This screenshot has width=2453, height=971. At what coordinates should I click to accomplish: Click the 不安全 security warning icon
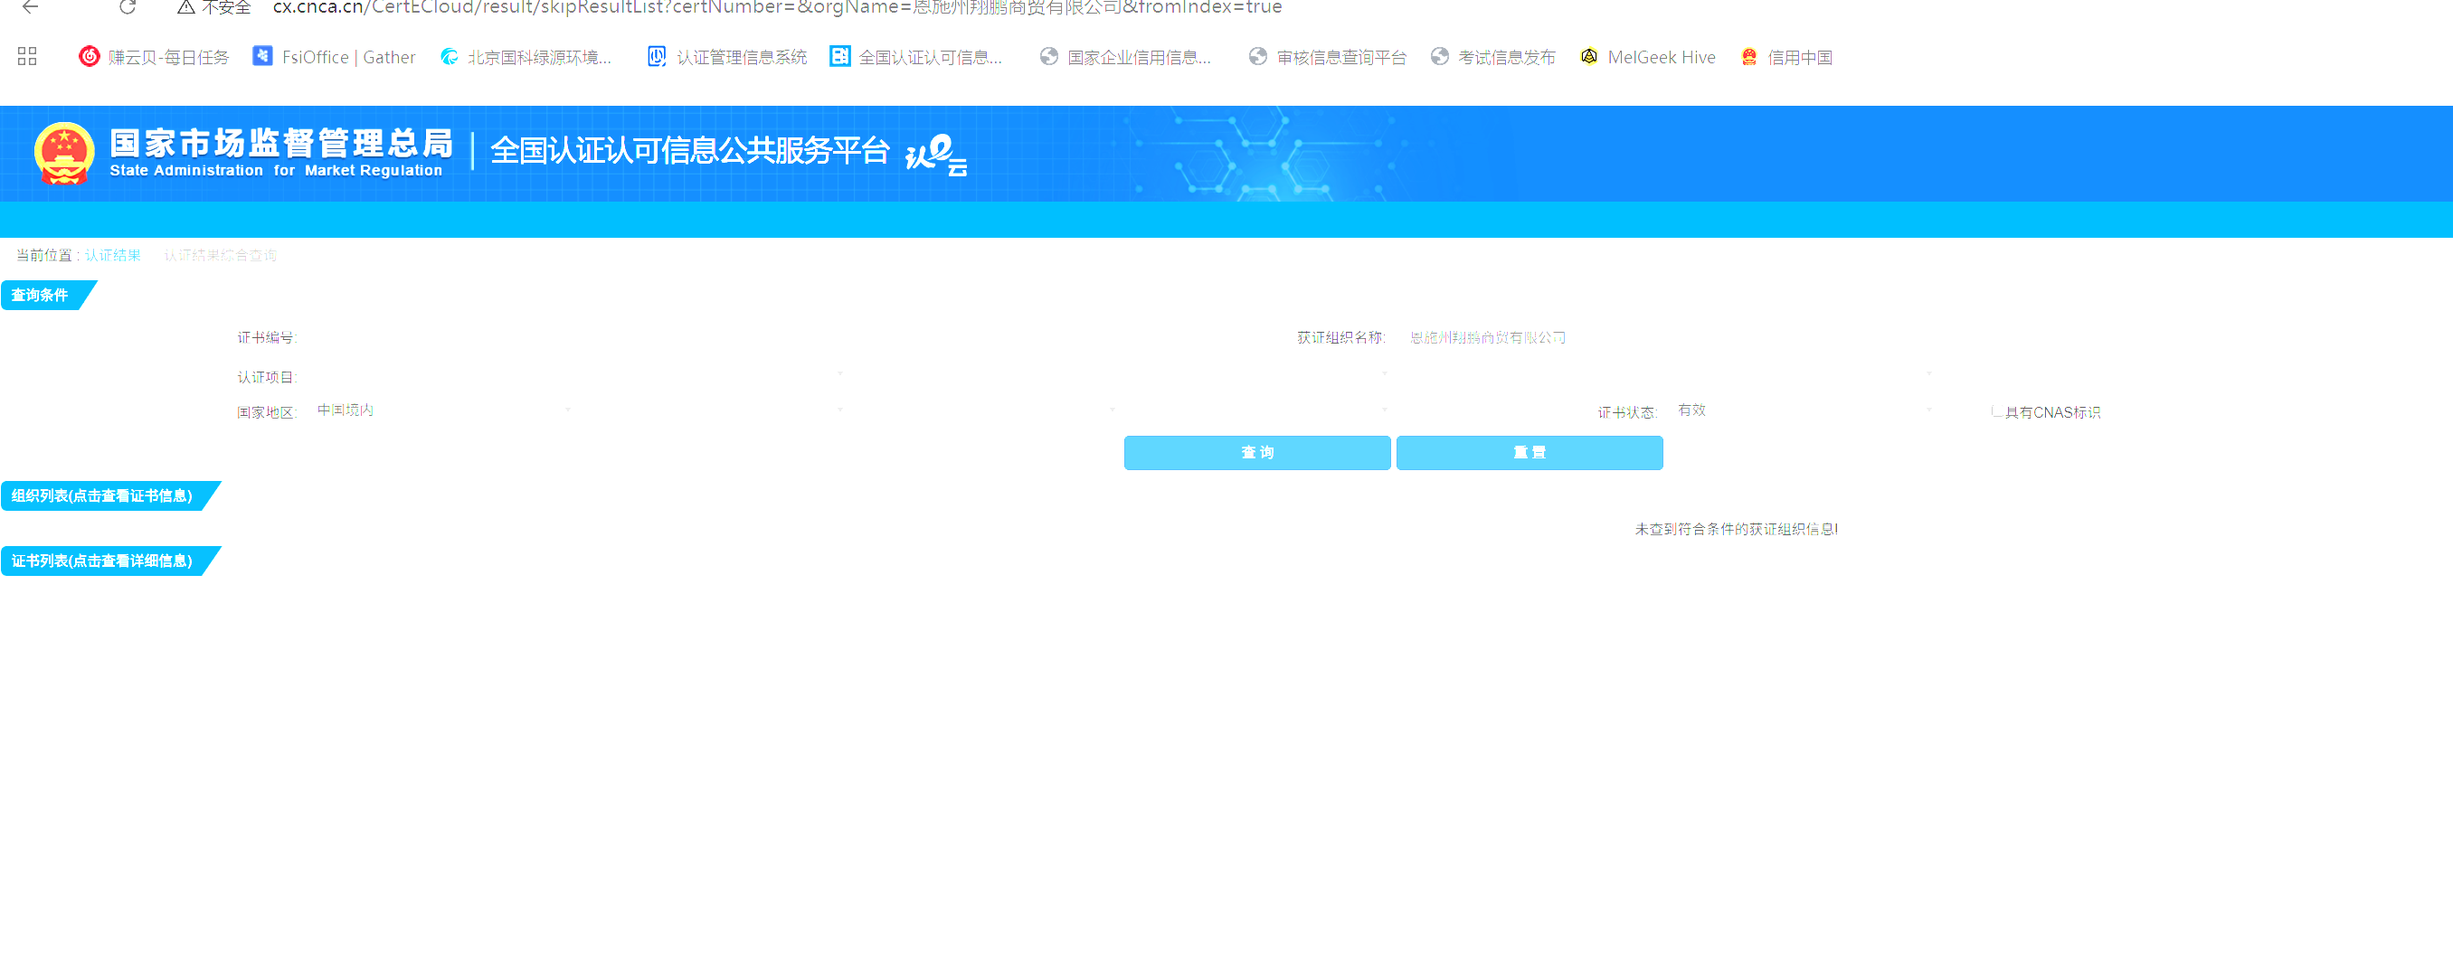point(186,7)
